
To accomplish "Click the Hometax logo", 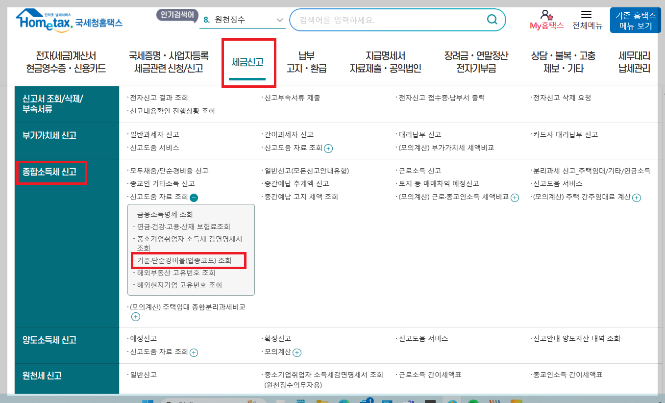I will click(x=69, y=22).
